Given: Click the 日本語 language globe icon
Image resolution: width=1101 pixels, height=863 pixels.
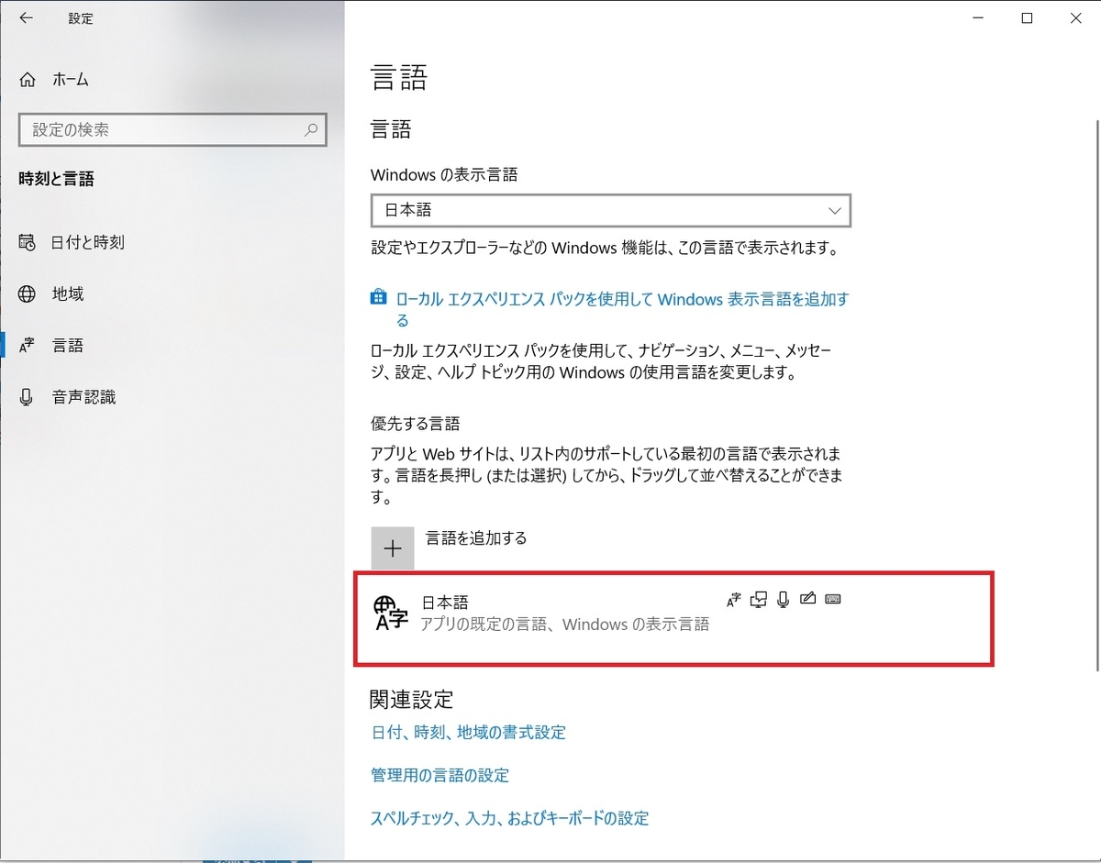Looking at the screenshot, I should pos(391,613).
